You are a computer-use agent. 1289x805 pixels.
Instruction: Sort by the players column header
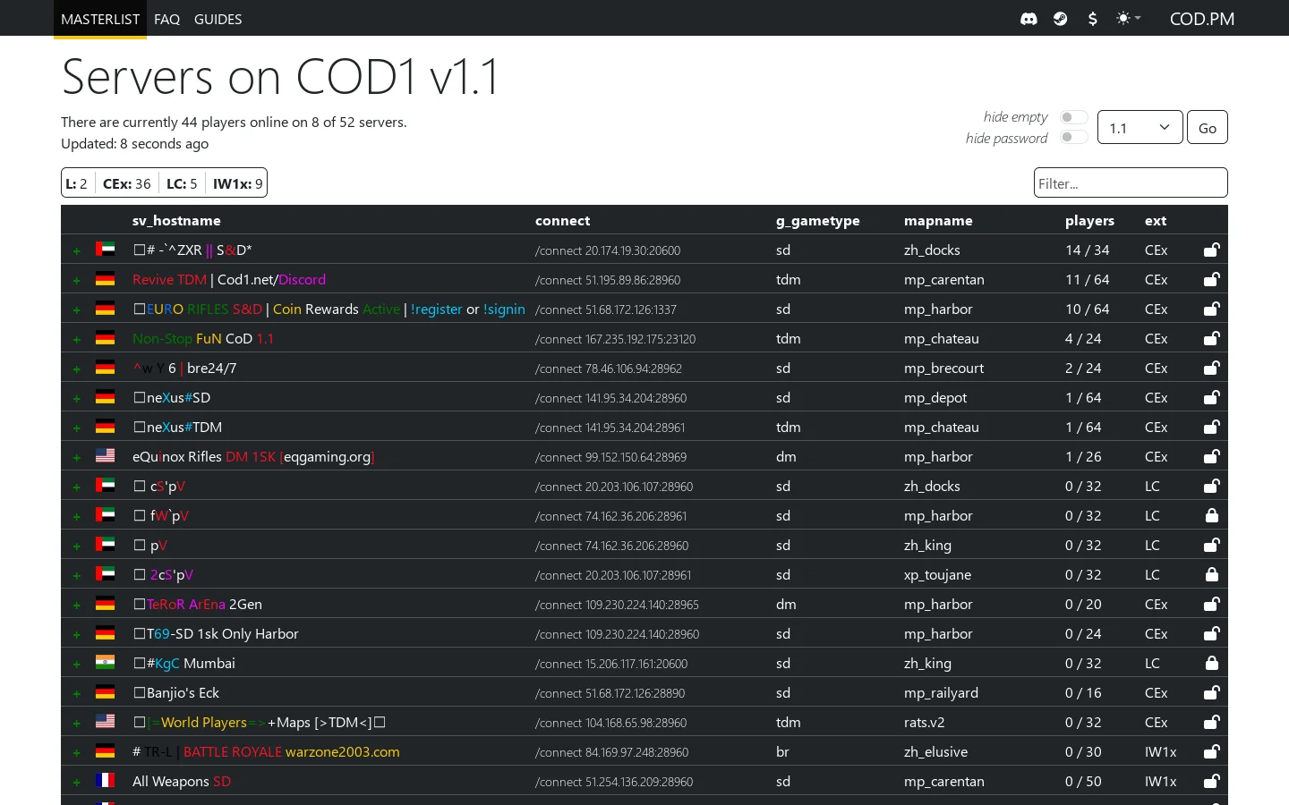tap(1089, 221)
